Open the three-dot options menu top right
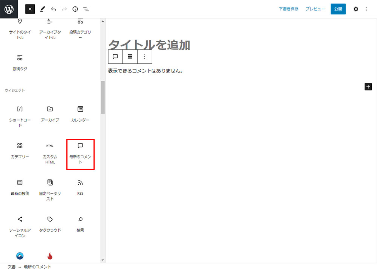 (367, 9)
